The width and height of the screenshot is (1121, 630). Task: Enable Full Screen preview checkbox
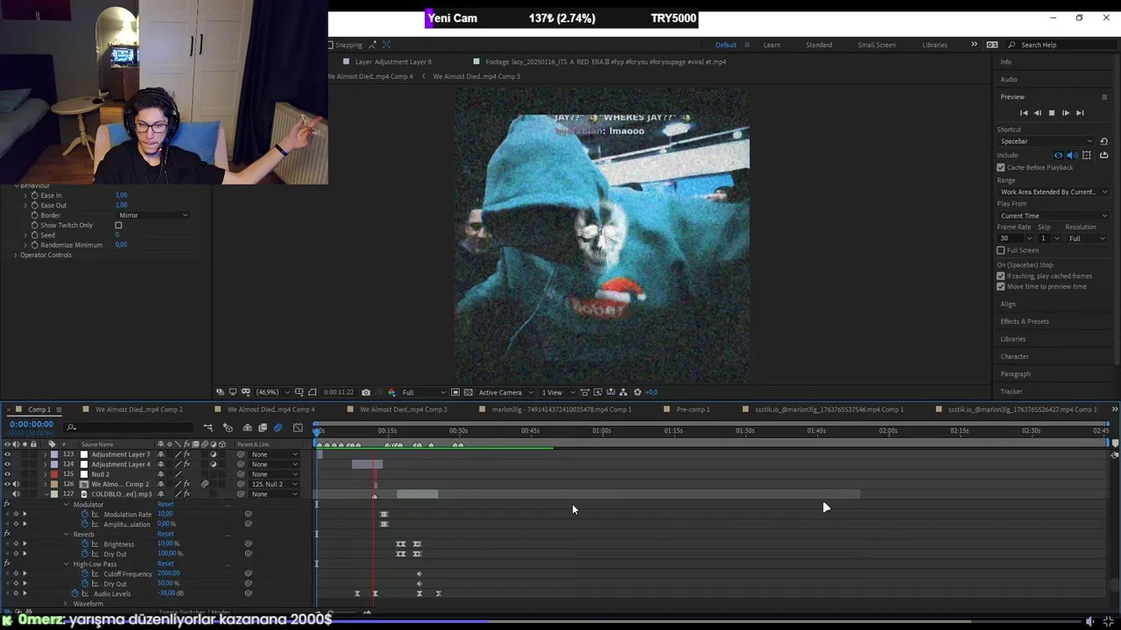pyautogui.click(x=1001, y=250)
